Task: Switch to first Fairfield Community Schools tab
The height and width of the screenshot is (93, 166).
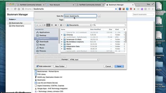Action: tap(31, 5)
